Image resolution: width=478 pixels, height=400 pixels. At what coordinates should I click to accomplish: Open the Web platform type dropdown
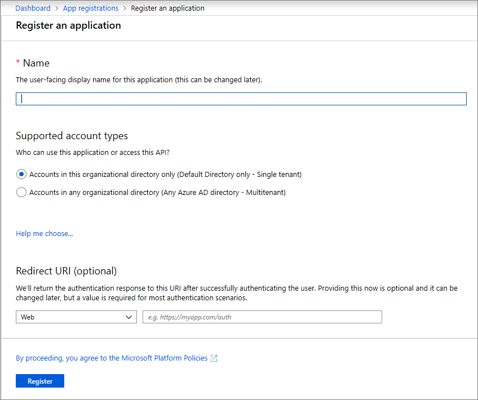click(76, 317)
